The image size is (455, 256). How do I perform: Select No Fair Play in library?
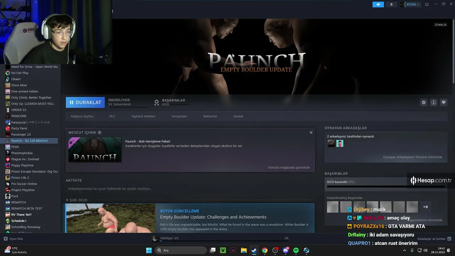32,73
